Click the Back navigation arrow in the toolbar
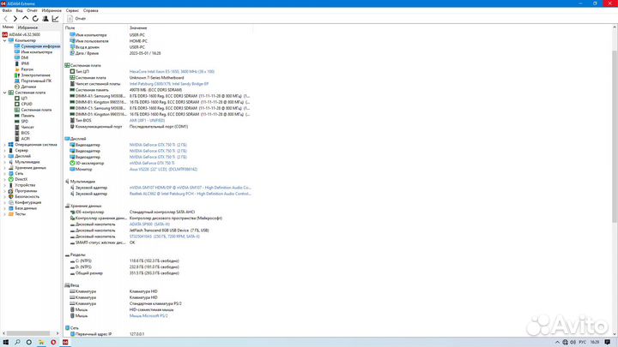This screenshot has width=618, height=347. [x=5, y=19]
